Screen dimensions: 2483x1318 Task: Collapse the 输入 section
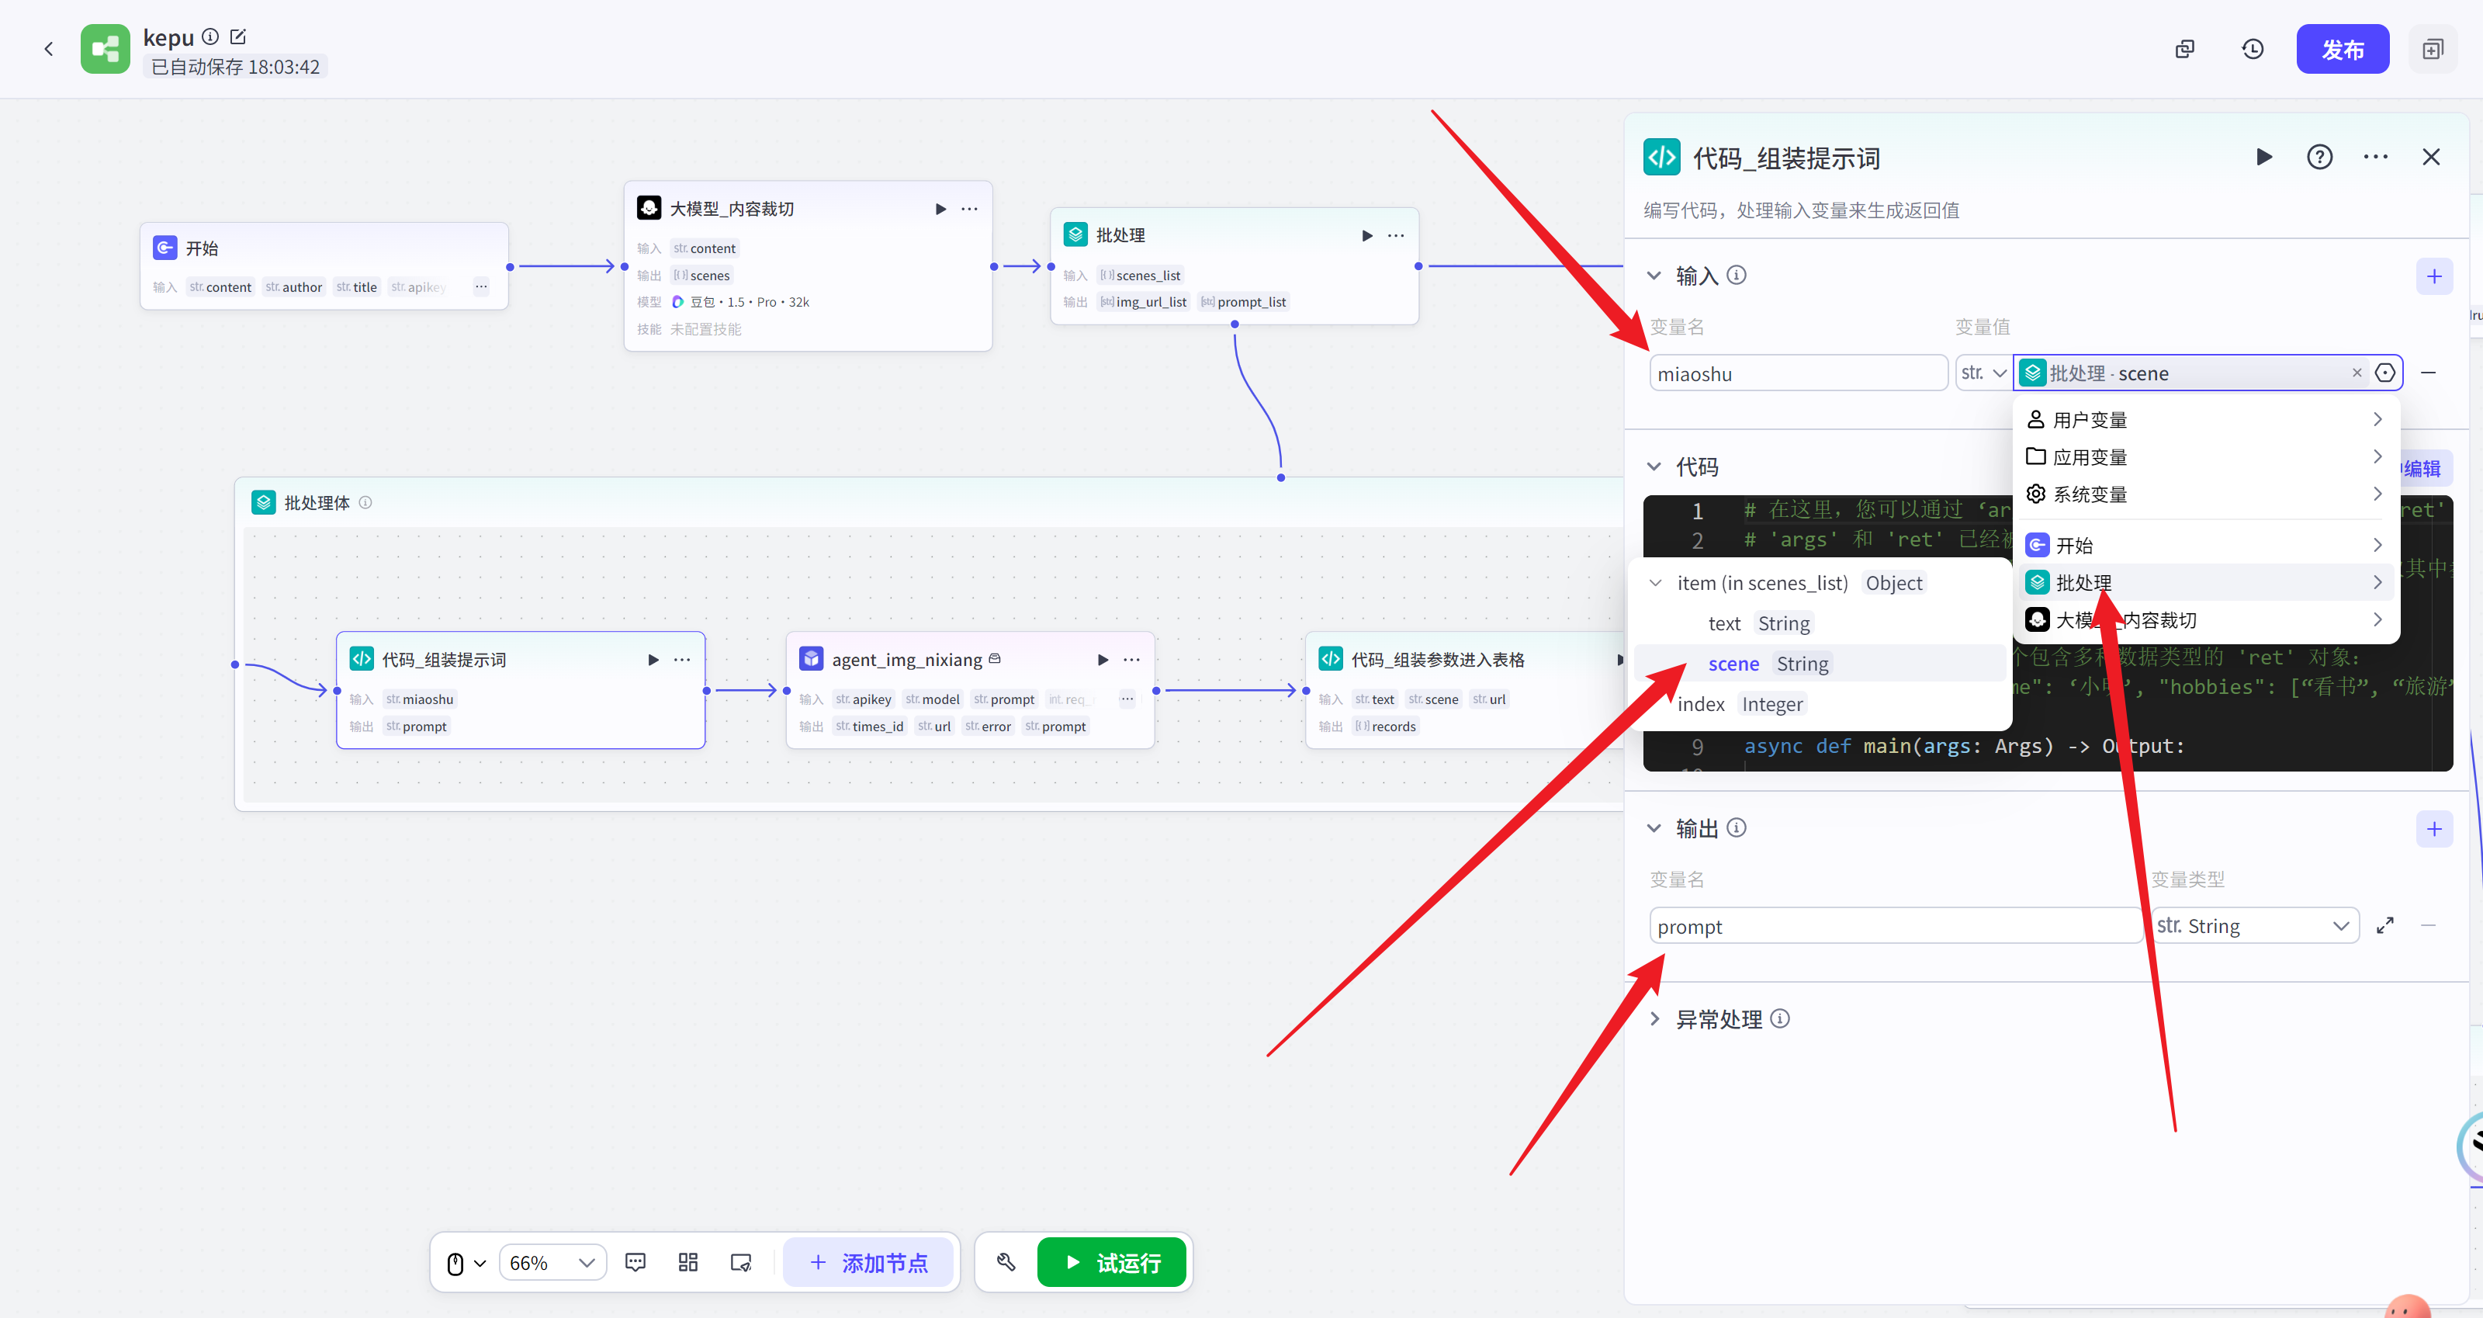(x=1654, y=276)
